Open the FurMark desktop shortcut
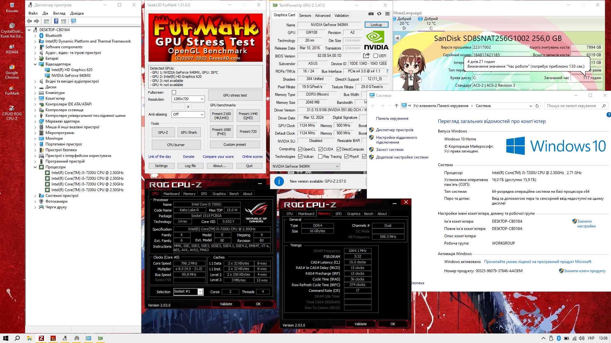The image size is (611, 343). 12,90
